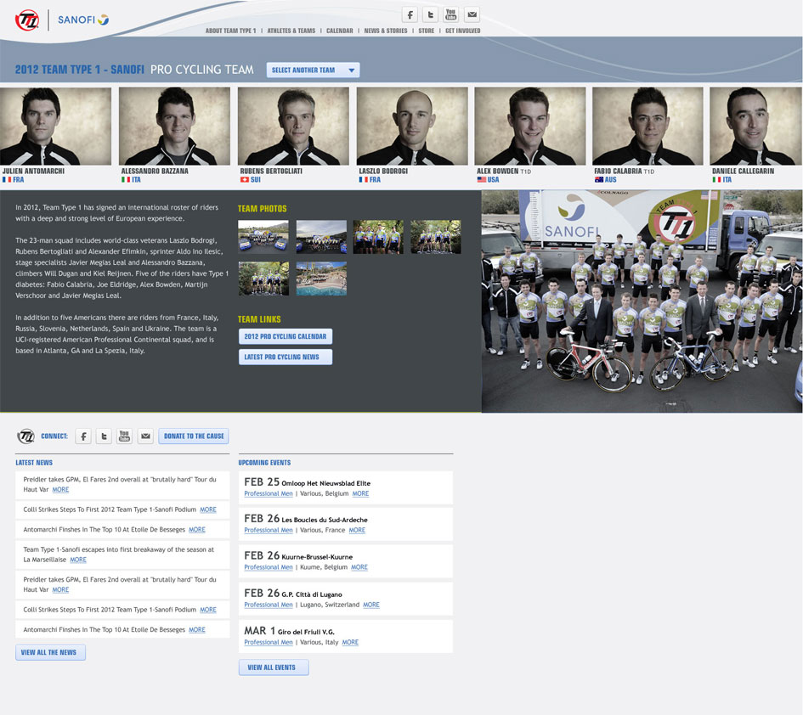Open Calendar menu item

[340, 31]
